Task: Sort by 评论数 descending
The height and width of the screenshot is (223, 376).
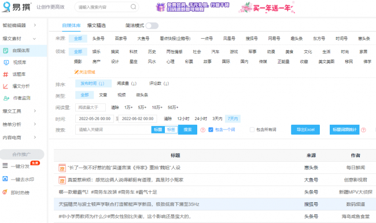Action: pyautogui.click(x=159, y=83)
